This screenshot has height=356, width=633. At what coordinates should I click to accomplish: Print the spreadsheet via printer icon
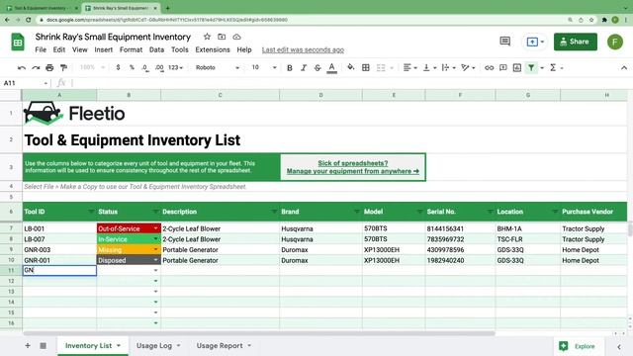[x=49, y=68]
